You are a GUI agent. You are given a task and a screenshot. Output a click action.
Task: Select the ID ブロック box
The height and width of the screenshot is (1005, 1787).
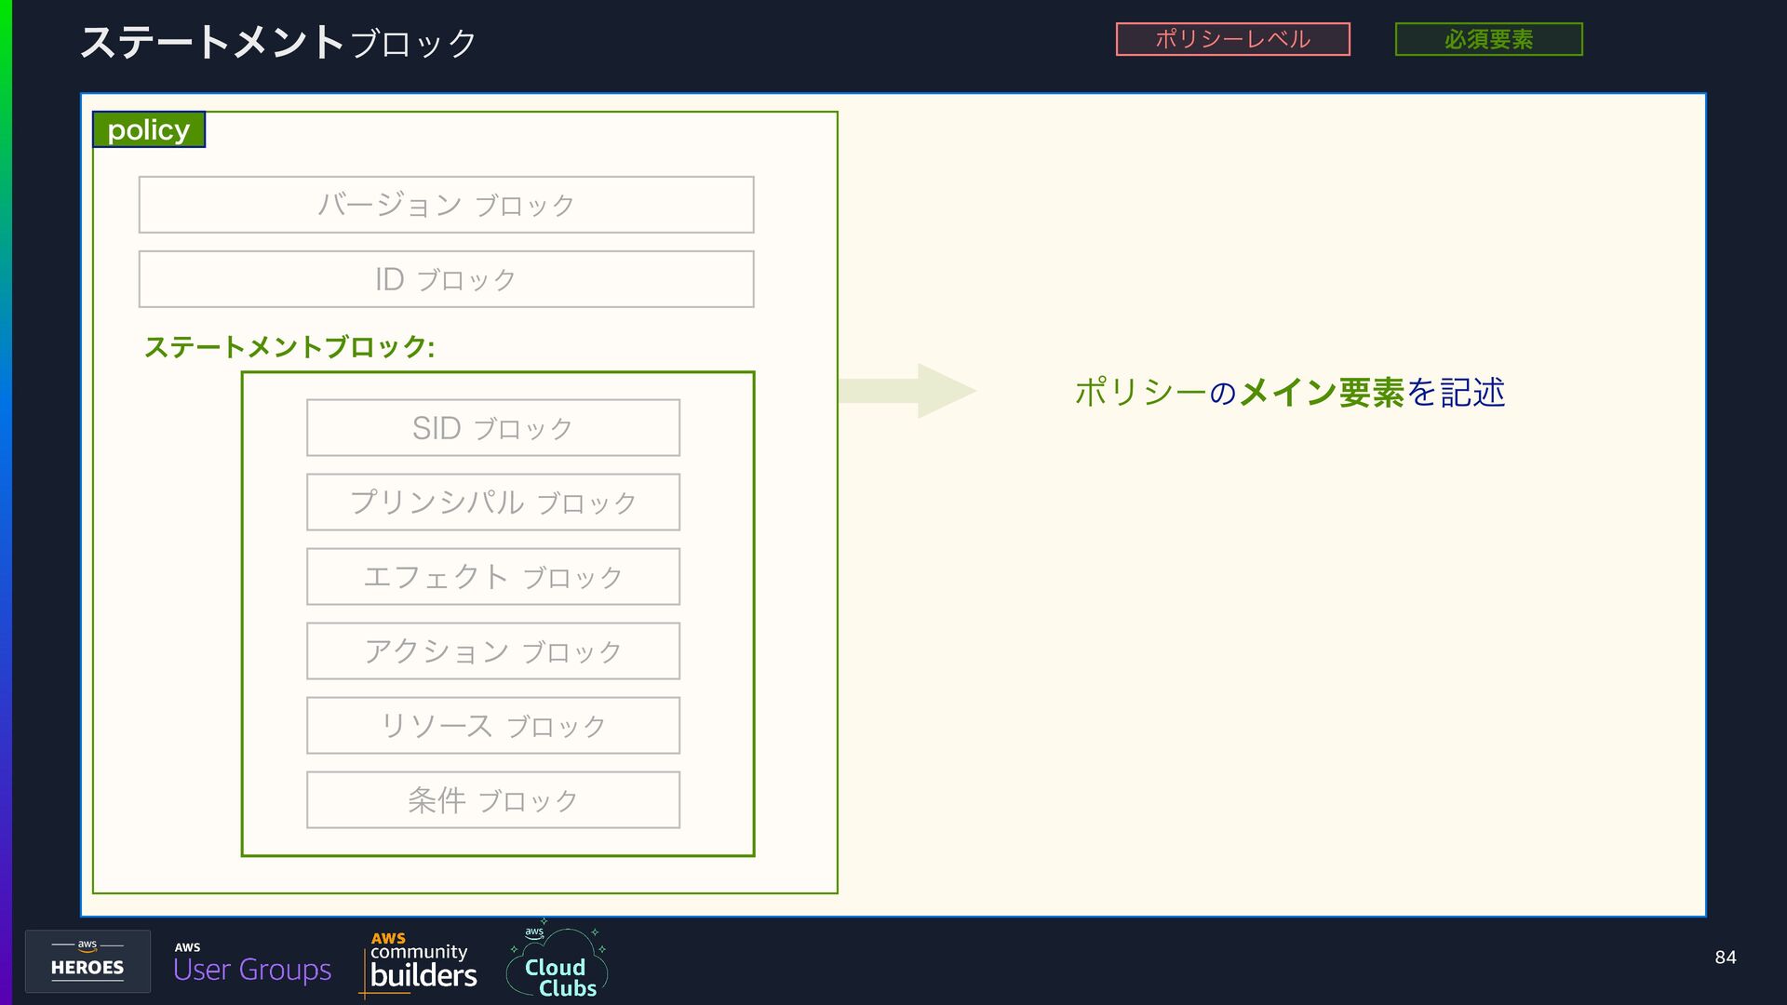point(447,279)
